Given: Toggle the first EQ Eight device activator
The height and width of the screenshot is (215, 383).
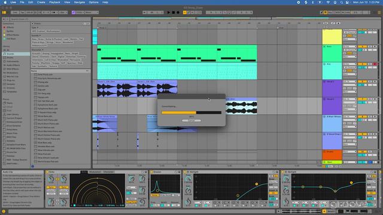Looking at the screenshot, I should [185, 172].
